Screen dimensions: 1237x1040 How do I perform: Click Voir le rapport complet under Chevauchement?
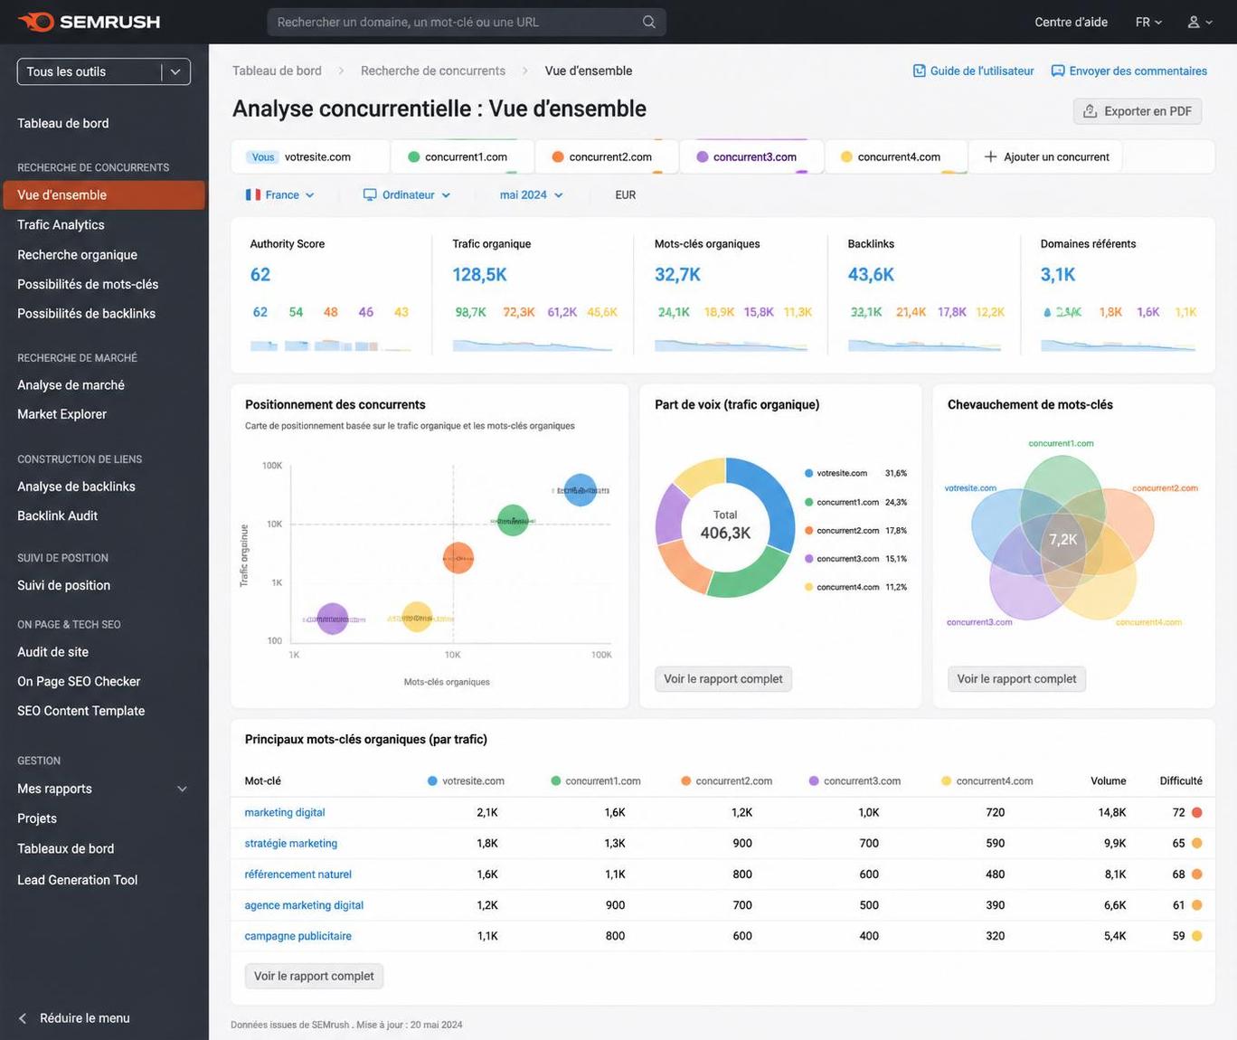click(x=1016, y=678)
